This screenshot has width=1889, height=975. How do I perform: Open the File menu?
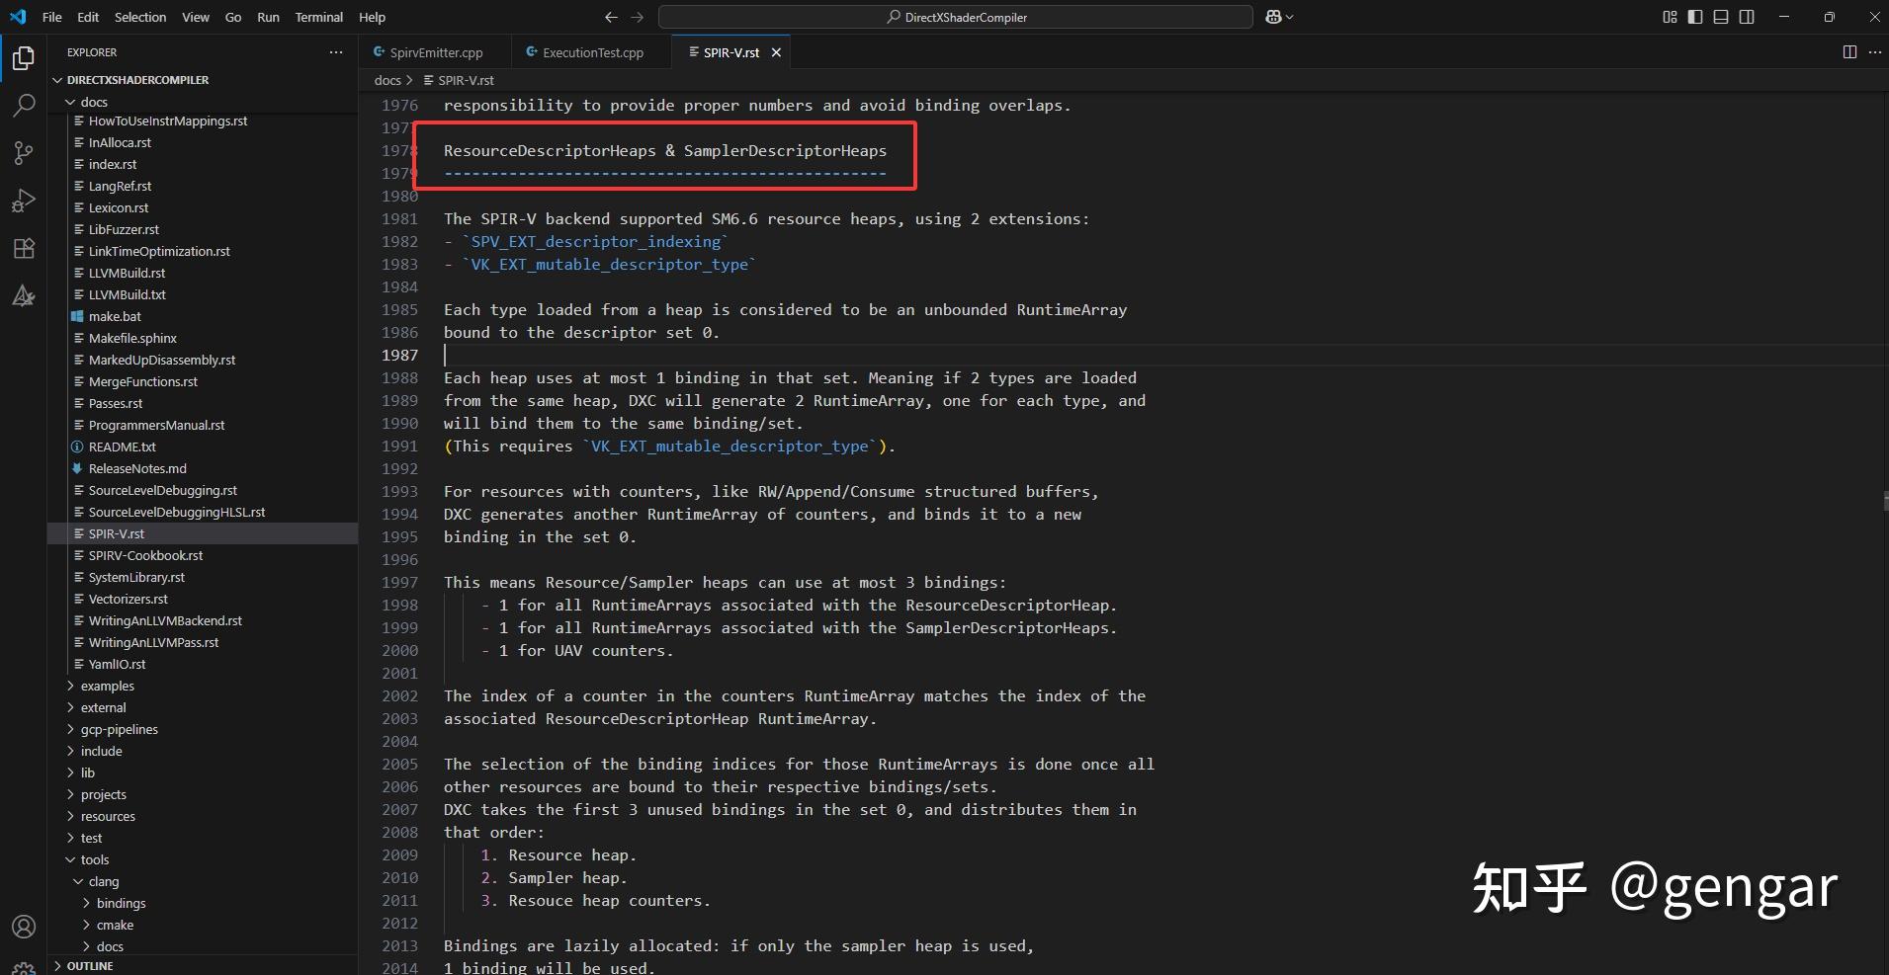pyautogui.click(x=52, y=17)
